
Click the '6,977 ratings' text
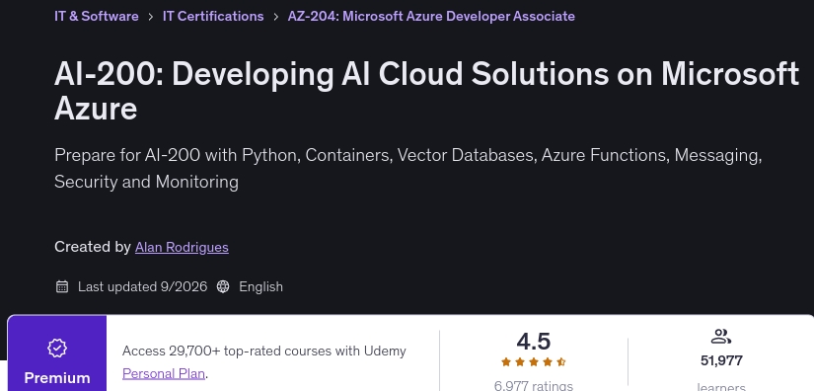coord(533,385)
